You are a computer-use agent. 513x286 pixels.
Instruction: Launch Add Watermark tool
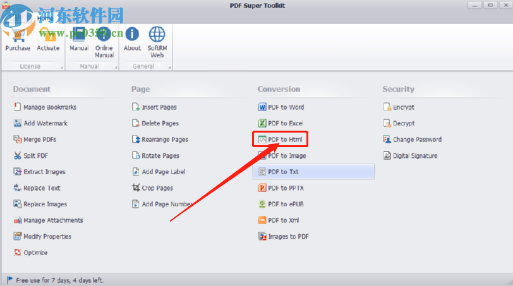tap(40, 123)
